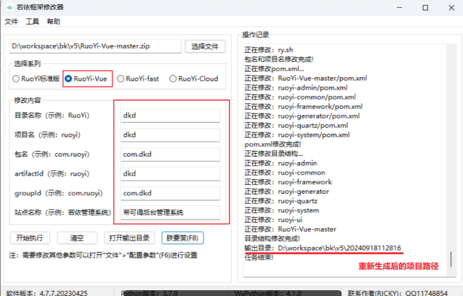This screenshot has height=296, width=463.
Task: Click the 项目名 text field
Action: pyautogui.click(x=170, y=135)
